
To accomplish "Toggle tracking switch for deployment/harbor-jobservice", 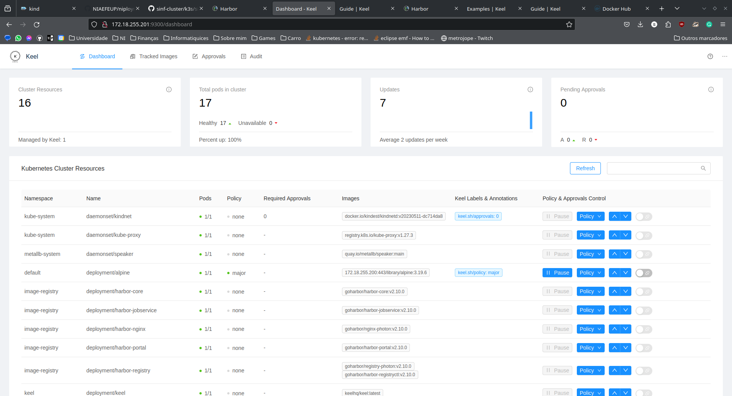I will (644, 310).
